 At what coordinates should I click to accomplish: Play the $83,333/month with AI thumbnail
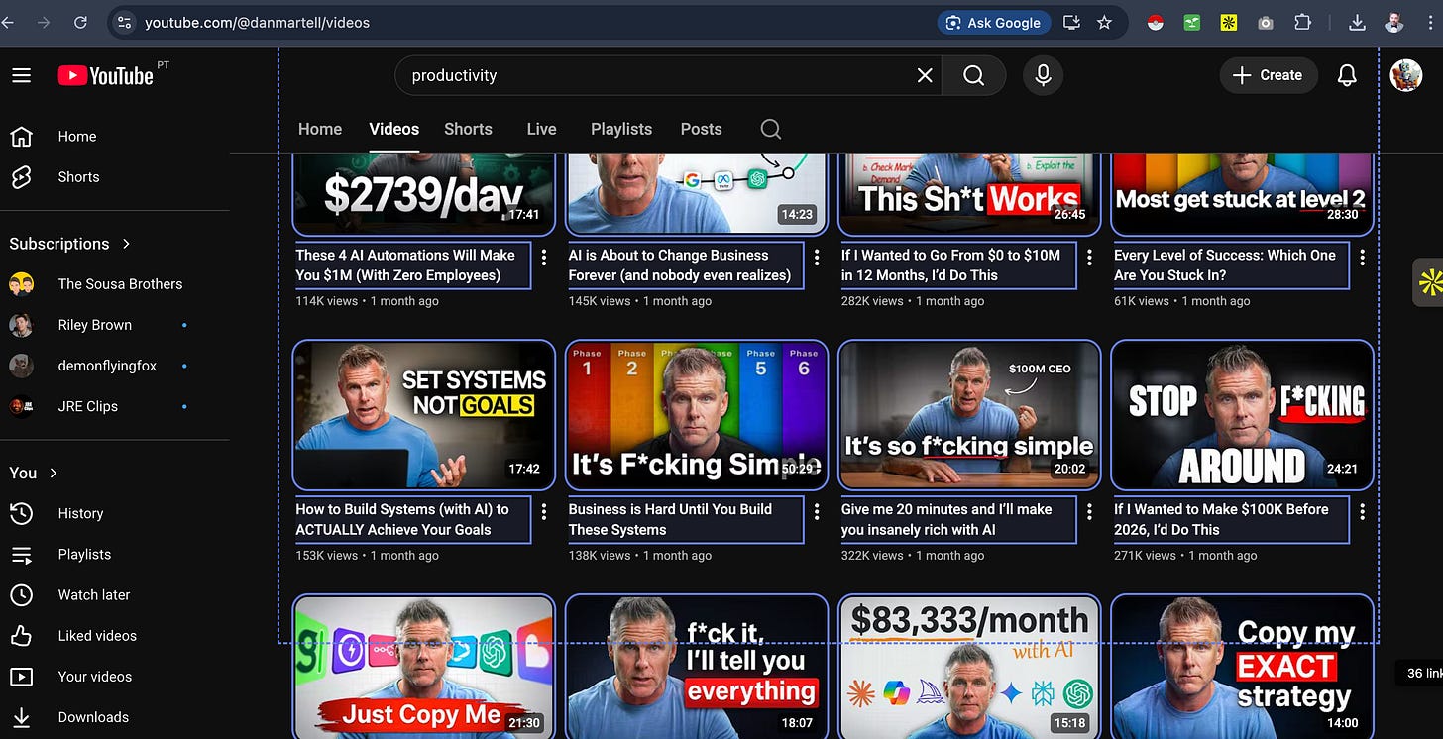click(969, 667)
